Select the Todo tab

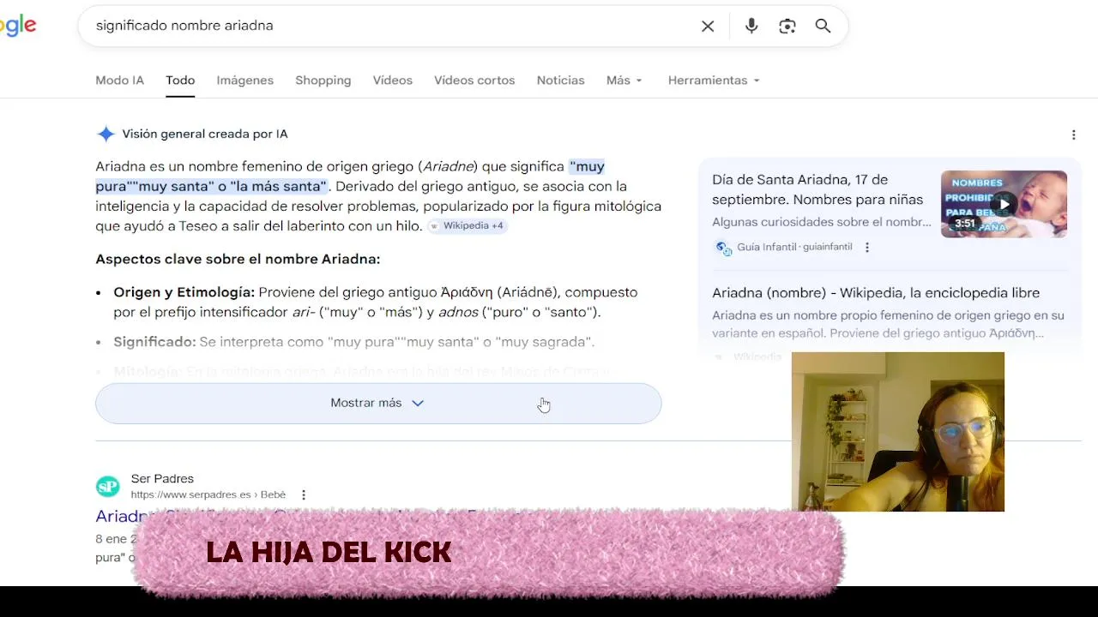click(180, 80)
